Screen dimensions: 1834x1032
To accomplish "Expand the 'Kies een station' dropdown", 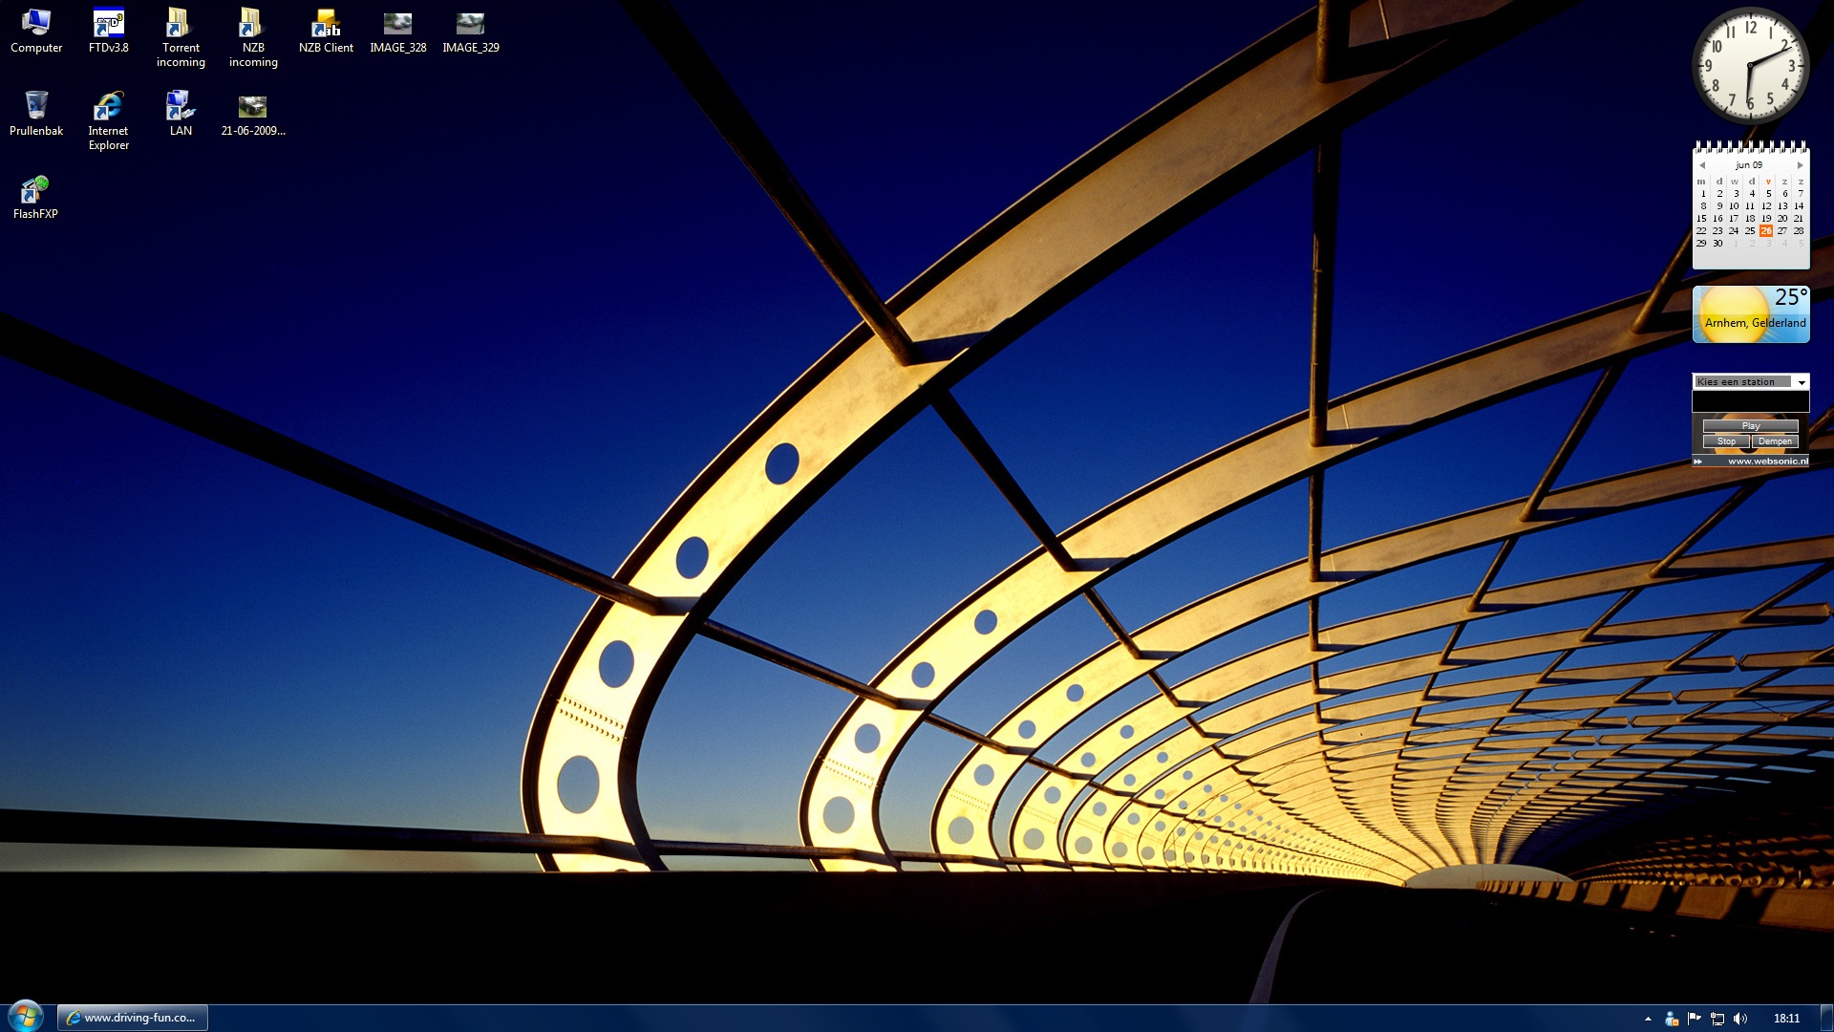I will tap(1802, 382).
